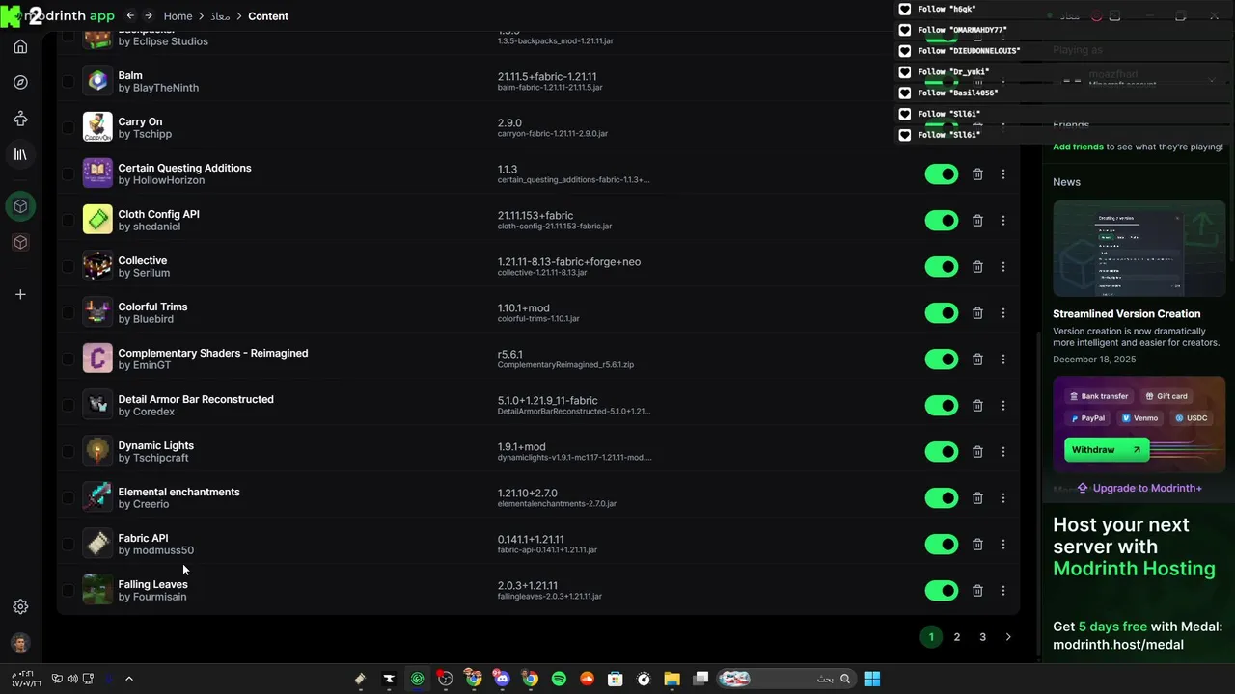Image resolution: width=1235 pixels, height=694 pixels.
Task: Delete Certain Questing Additions via trash icon
Action: pyautogui.click(x=977, y=173)
